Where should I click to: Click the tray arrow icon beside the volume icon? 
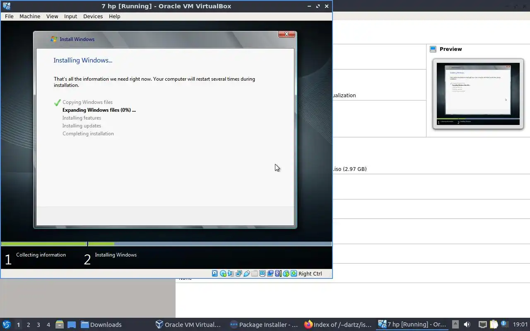(455, 324)
